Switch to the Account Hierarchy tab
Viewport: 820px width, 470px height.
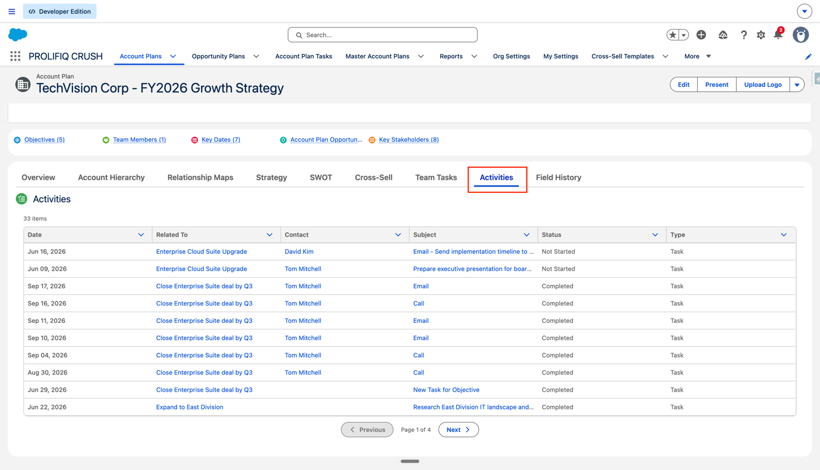(111, 177)
